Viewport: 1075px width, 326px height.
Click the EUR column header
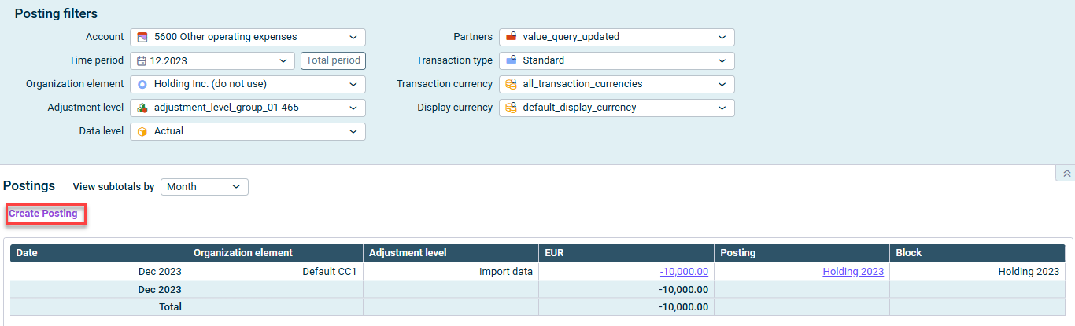626,253
